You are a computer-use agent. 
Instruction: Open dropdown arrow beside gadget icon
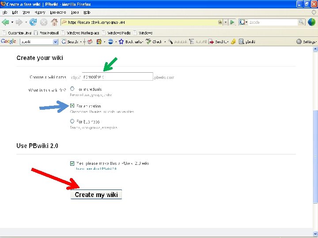pos(104,42)
